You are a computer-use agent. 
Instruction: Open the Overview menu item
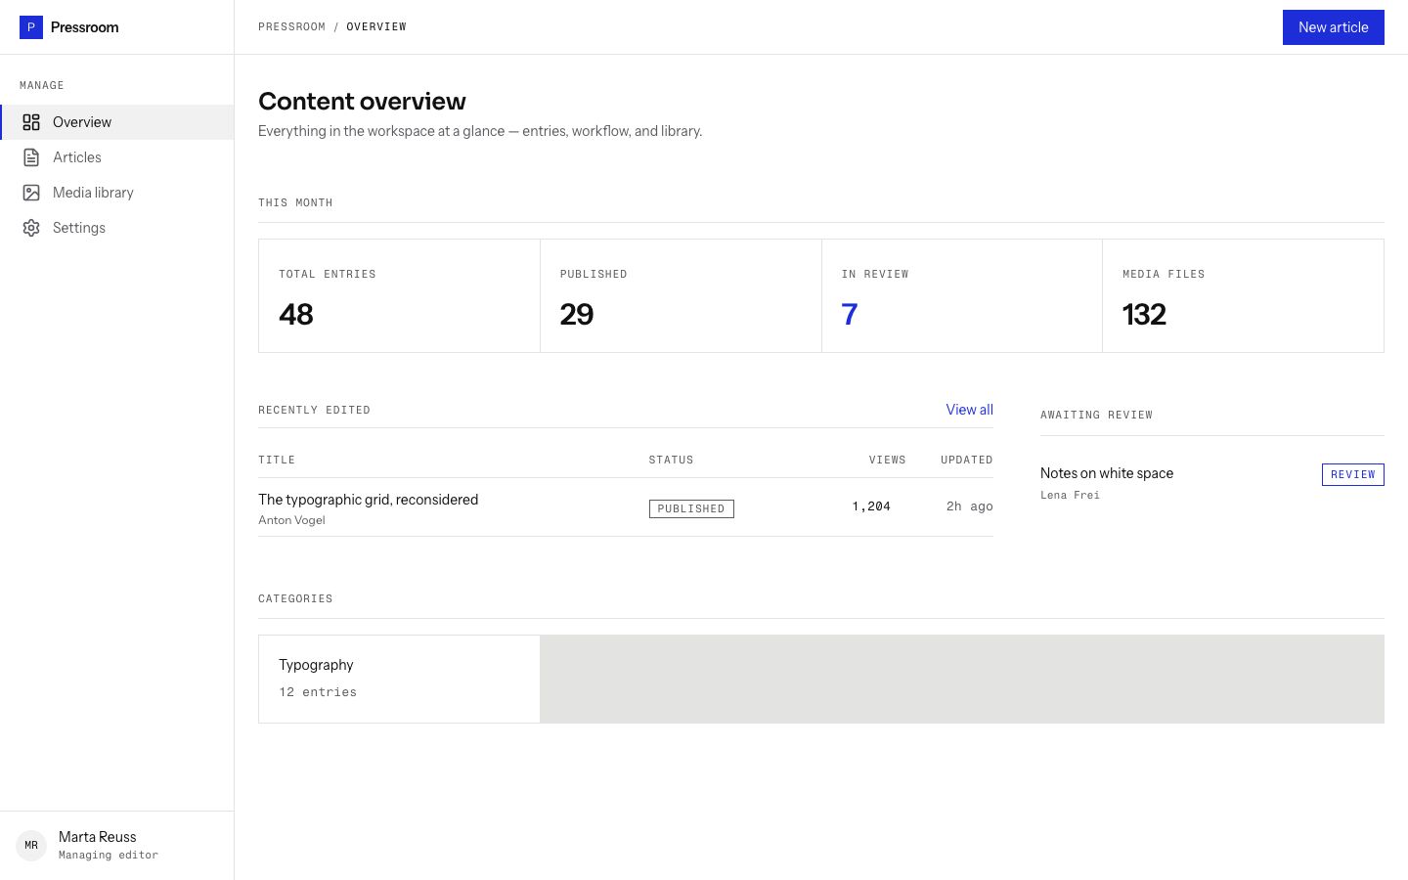click(117, 122)
